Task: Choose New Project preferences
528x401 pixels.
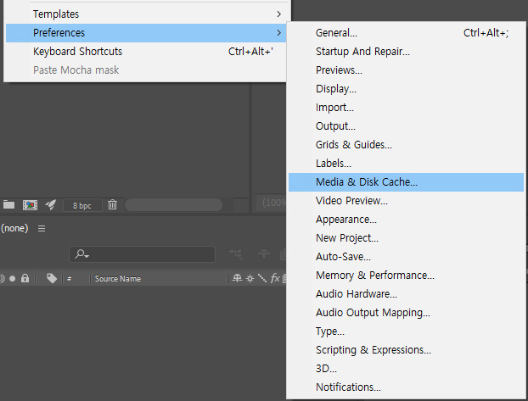Action: (x=406, y=238)
